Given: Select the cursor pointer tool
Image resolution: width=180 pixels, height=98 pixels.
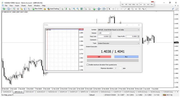Looking at the screenshot, I should pos(109,9).
